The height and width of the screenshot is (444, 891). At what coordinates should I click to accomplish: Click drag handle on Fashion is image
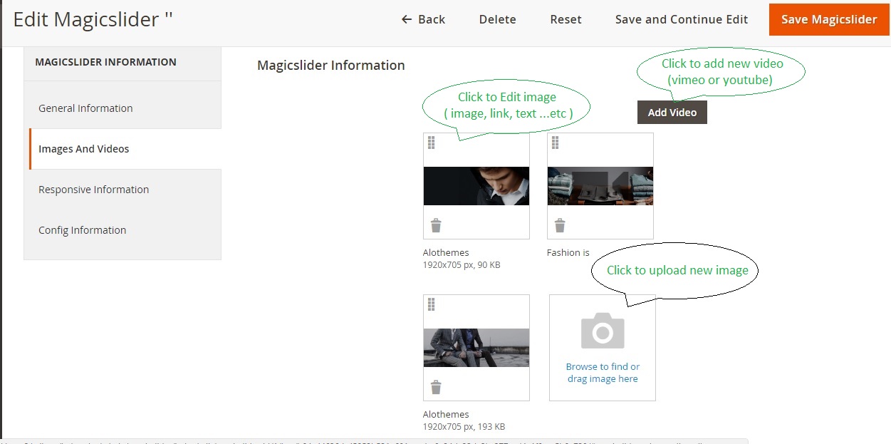tap(555, 143)
